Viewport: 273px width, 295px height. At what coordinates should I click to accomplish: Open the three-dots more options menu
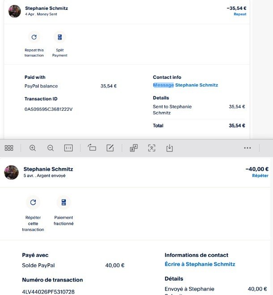tap(247, 148)
